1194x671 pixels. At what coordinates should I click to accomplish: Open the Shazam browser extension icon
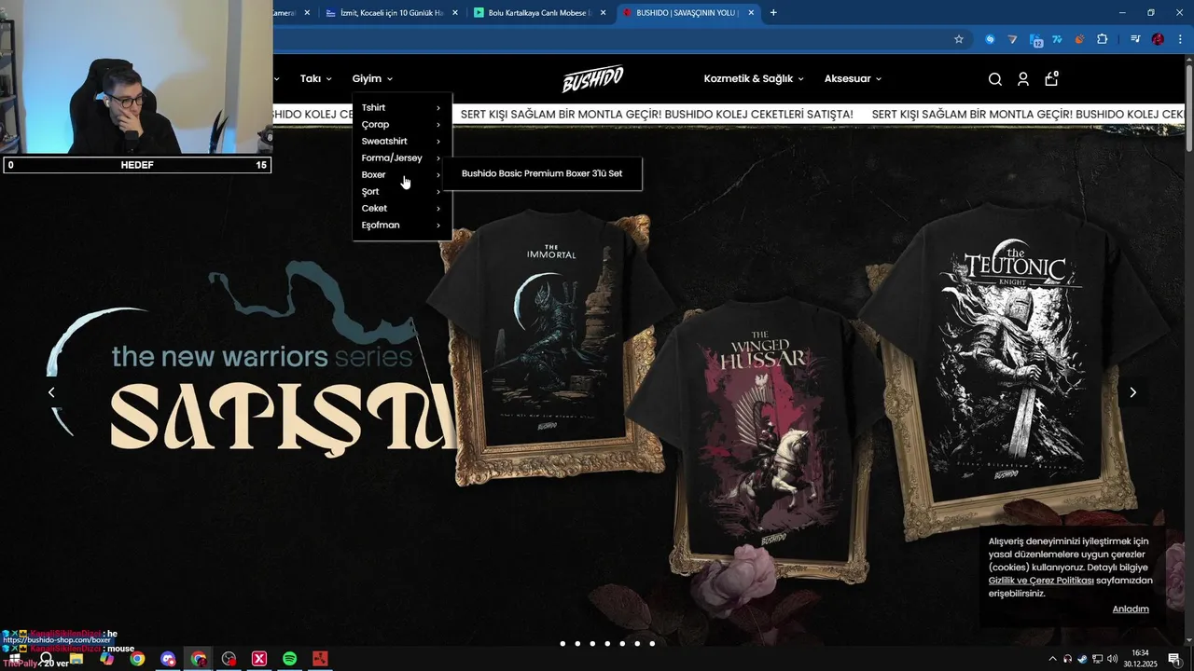[990, 39]
